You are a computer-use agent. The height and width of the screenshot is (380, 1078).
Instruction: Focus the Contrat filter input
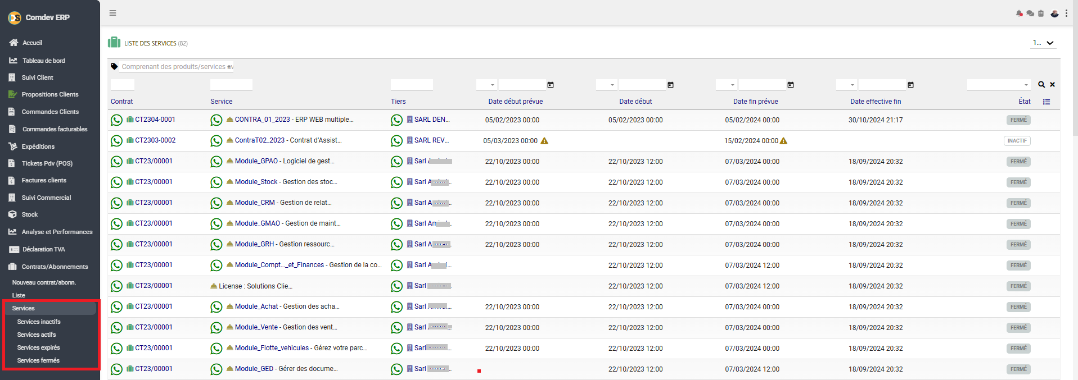(123, 85)
